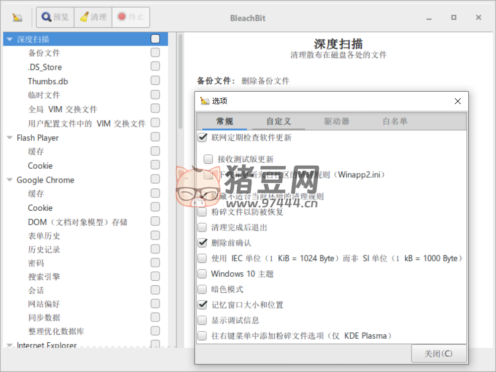Collapse the 深度扫描 tree group
The image size is (496, 372).
click(9, 39)
